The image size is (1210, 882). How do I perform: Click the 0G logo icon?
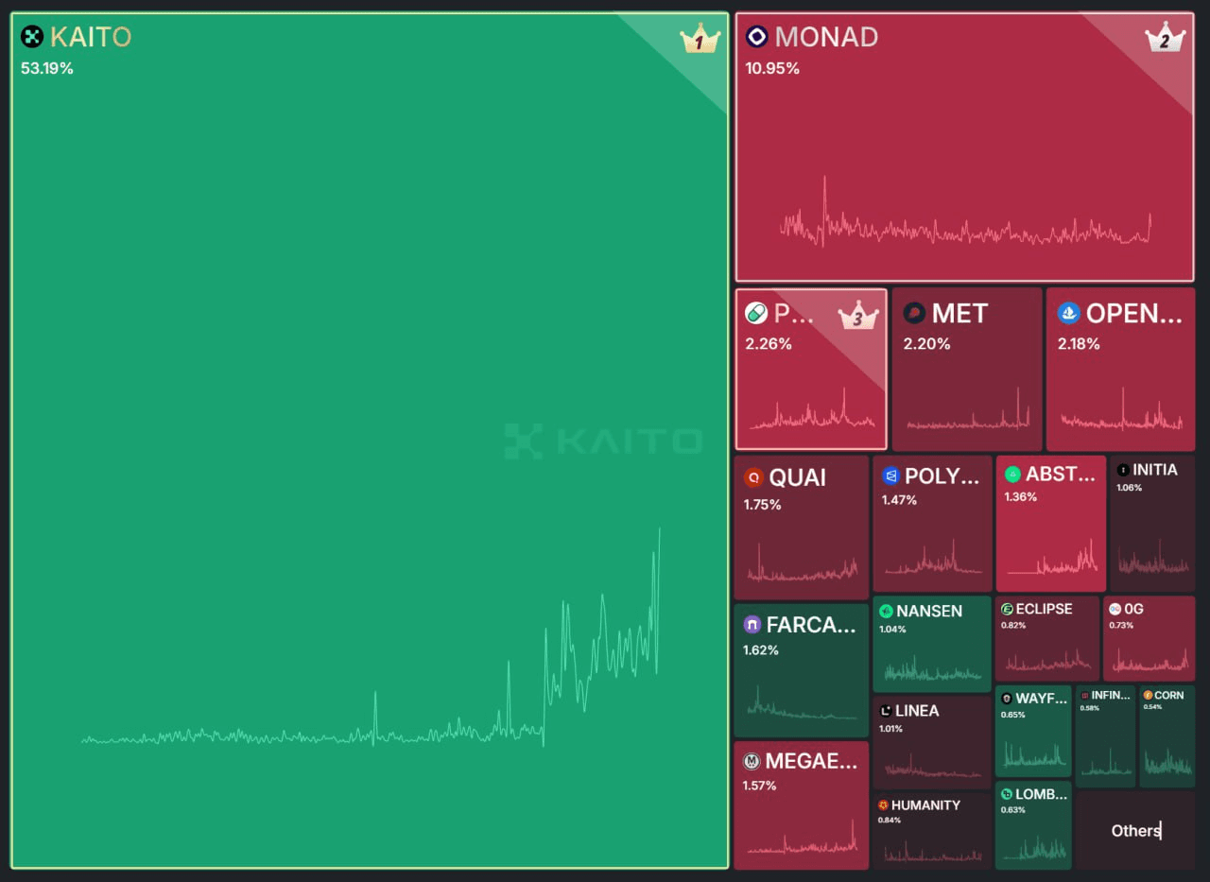1115,609
